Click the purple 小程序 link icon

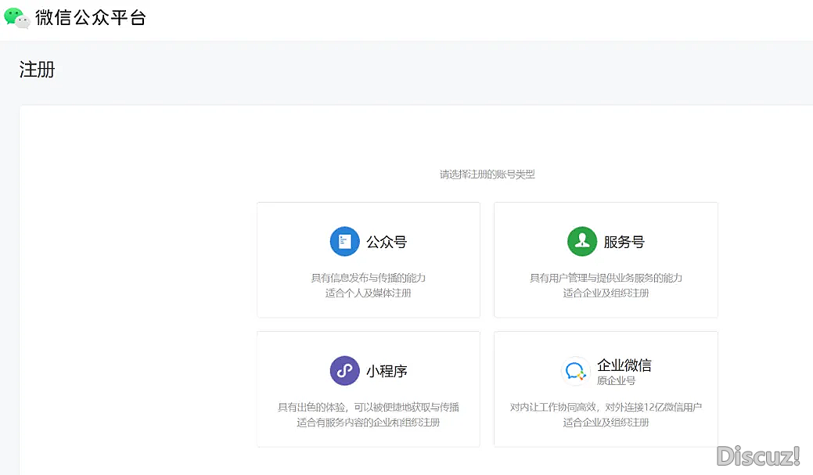[345, 370]
